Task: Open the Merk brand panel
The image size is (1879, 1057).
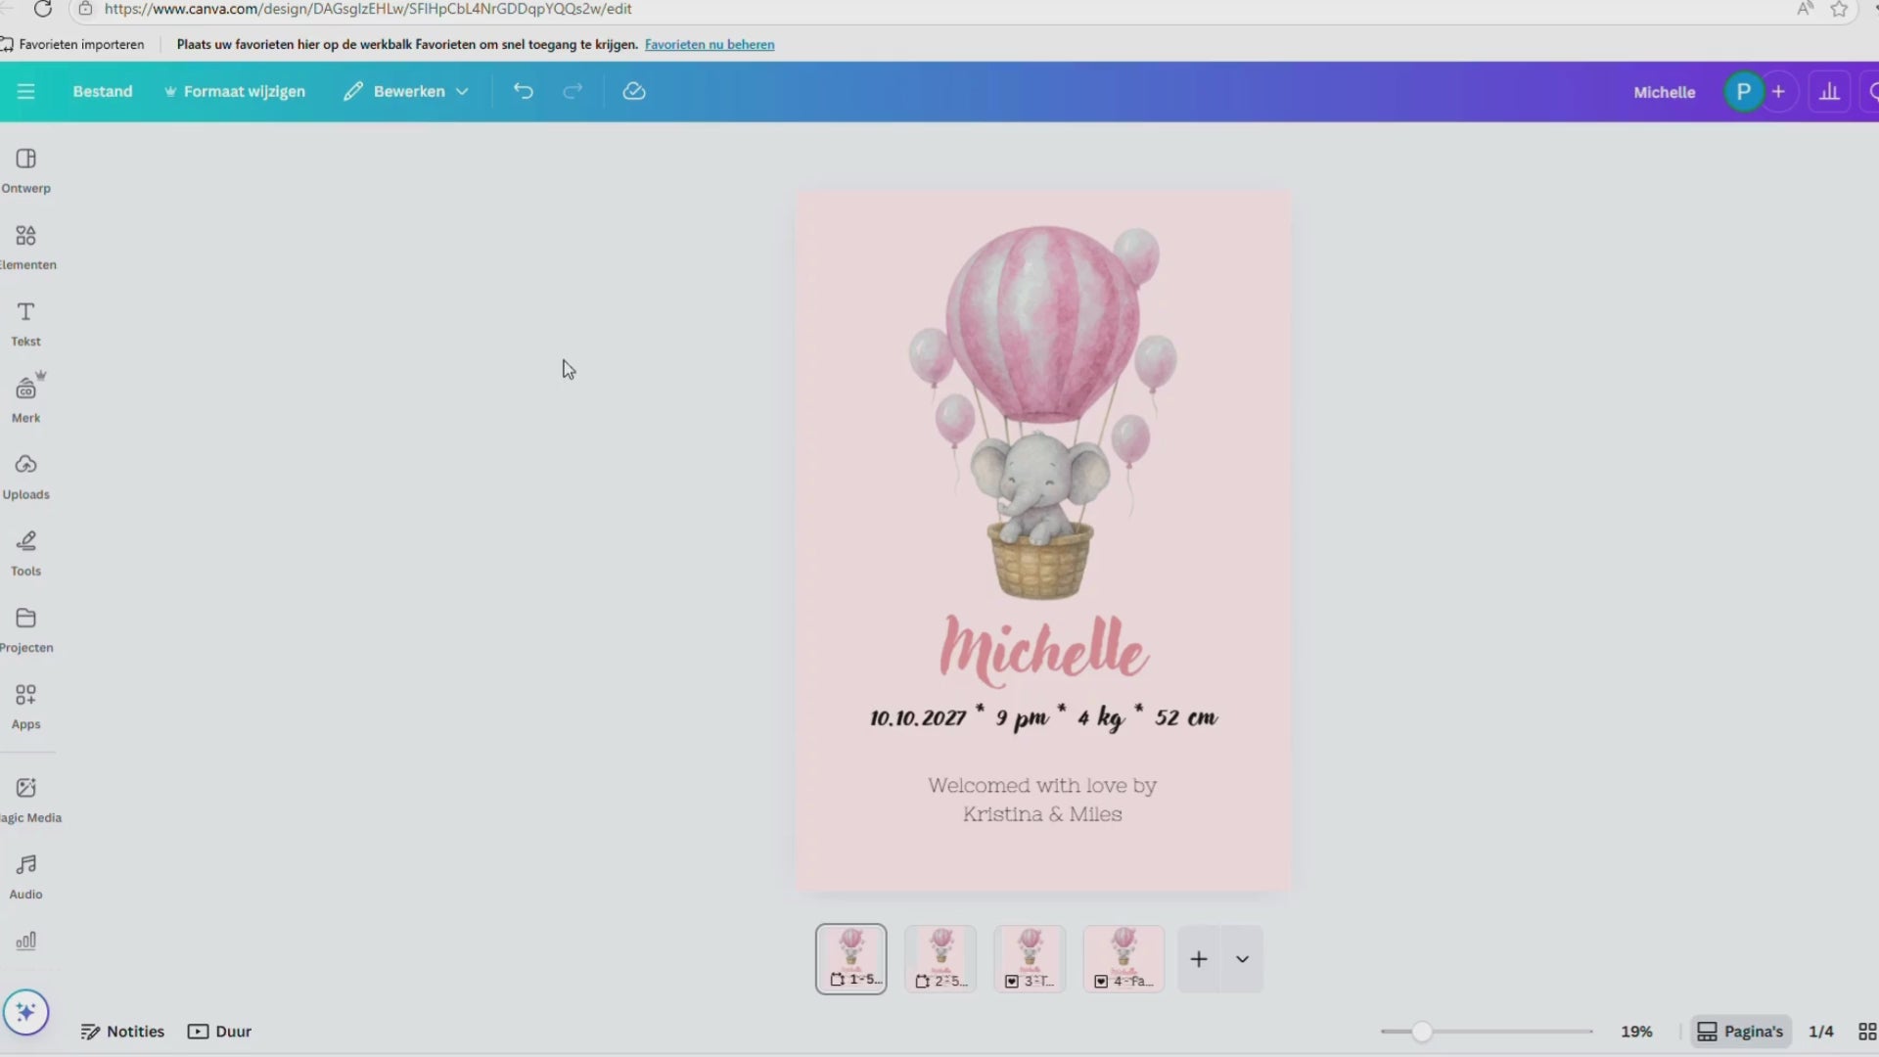Action: (x=26, y=399)
